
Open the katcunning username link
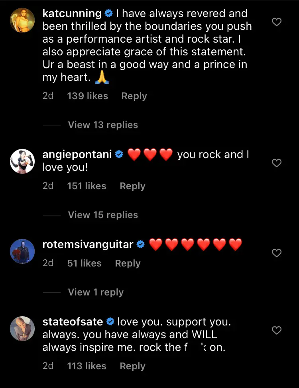click(72, 13)
